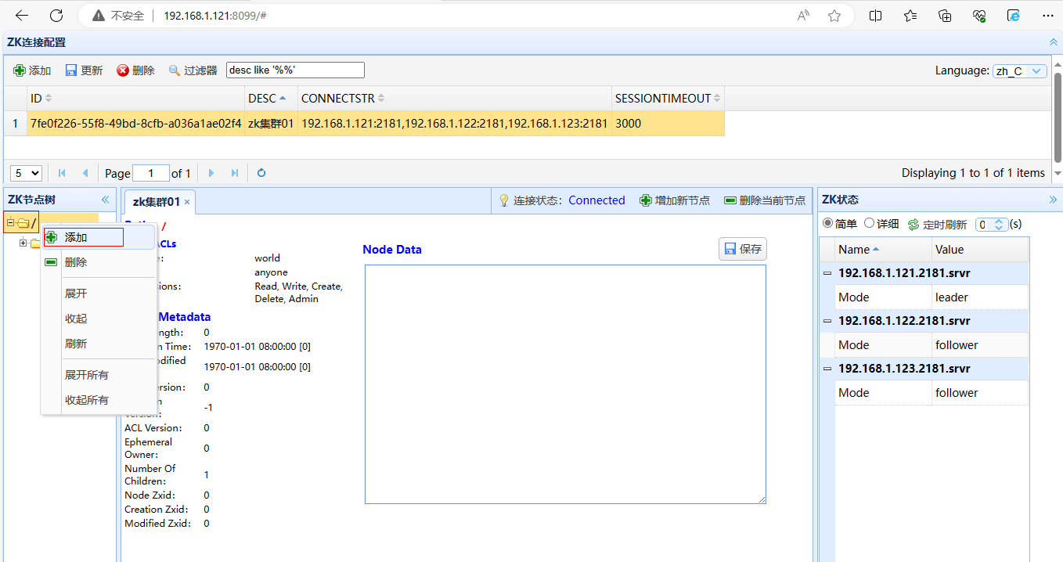Select the Simple status radio button
This screenshot has height=562, width=1063.
click(827, 224)
